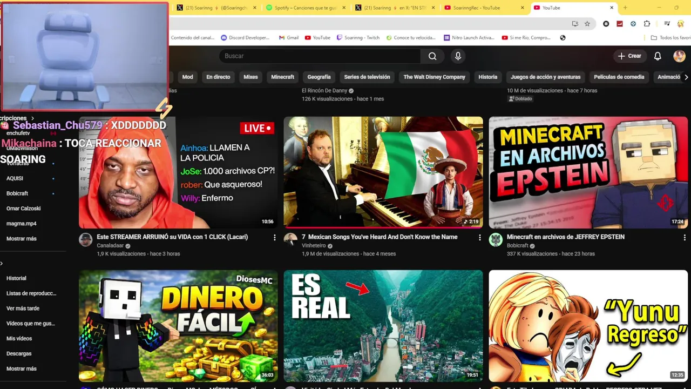Select the Mod category chip
Image resolution: width=691 pixels, height=389 pixels.
pos(187,77)
